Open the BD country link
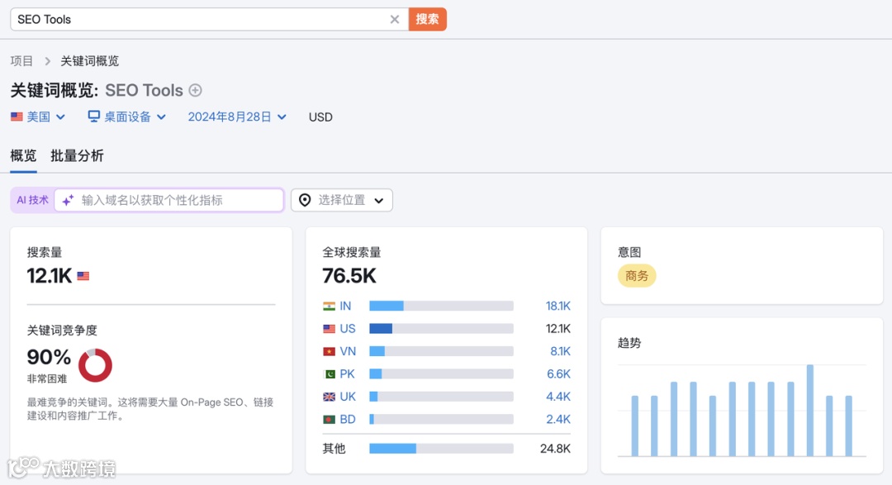This screenshot has width=892, height=485. click(x=348, y=420)
